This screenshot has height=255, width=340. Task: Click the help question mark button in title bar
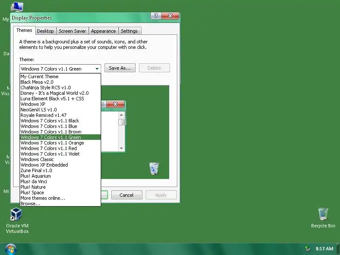click(x=156, y=16)
